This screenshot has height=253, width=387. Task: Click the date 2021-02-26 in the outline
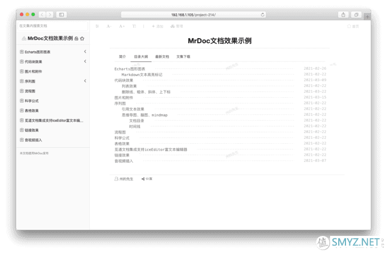tap(315, 68)
